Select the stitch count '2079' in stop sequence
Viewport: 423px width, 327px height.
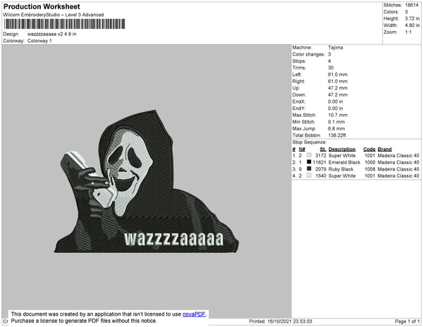tap(321, 169)
